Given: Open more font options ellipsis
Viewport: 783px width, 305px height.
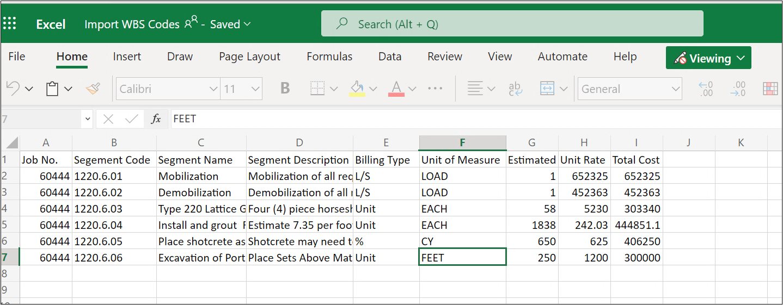Looking at the screenshot, I should [435, 89].
